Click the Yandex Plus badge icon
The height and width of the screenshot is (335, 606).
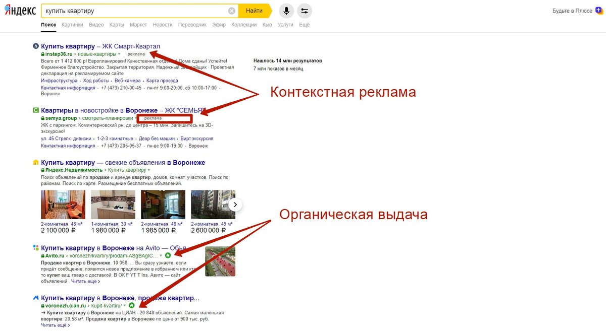599,10
